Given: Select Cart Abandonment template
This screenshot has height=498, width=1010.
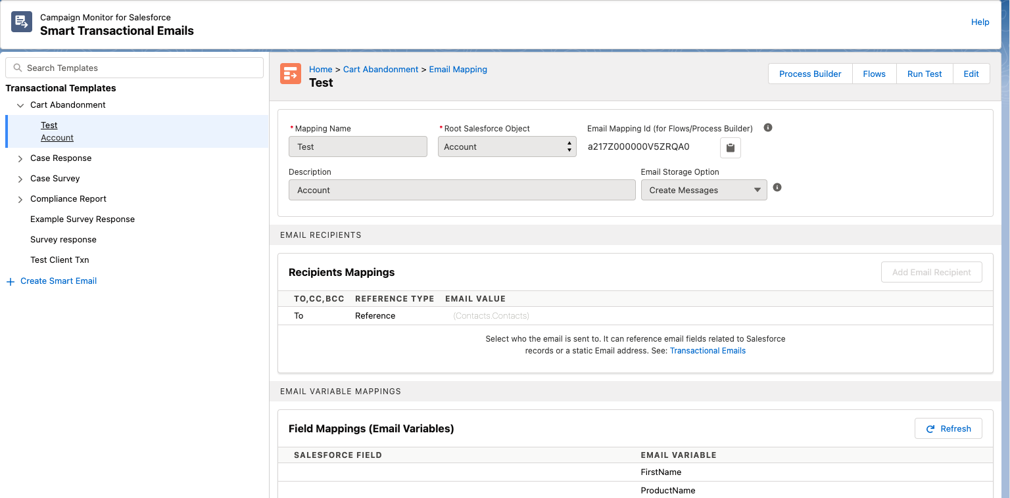Looking at the screenshot, I should tap(68, 104).
